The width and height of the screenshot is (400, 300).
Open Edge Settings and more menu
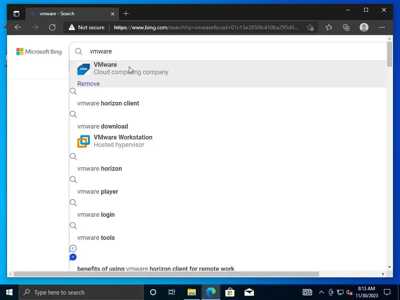382,27
